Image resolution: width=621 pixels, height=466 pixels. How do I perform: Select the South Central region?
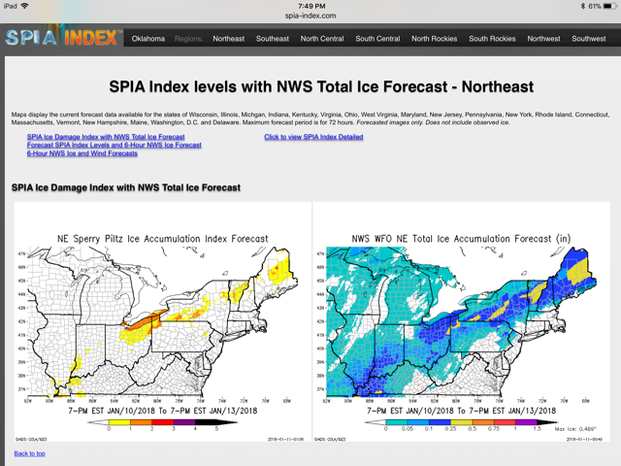[377, 39]
